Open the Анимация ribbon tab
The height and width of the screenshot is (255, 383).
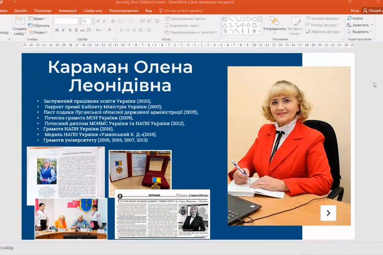point(68,11)
